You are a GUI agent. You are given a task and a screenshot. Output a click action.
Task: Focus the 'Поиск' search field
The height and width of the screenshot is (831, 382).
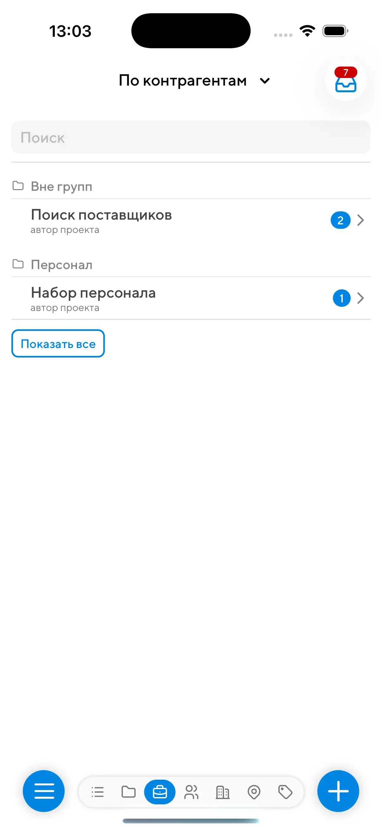click(x=191, y=137)
